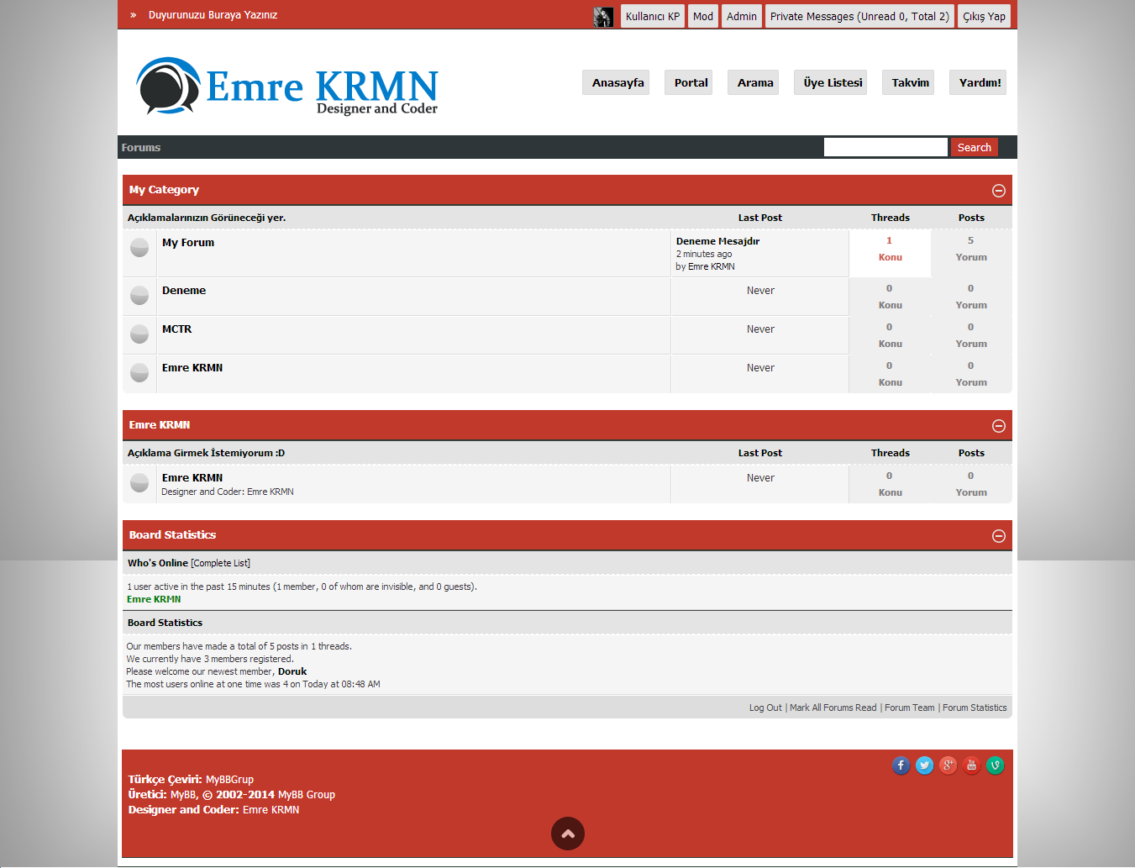1135x868 pixels.
Task: Open the Çıkış Yap button
Action: point(983,16)
